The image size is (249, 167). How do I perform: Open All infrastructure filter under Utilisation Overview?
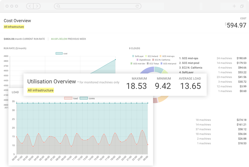click(x=41, y=90)
